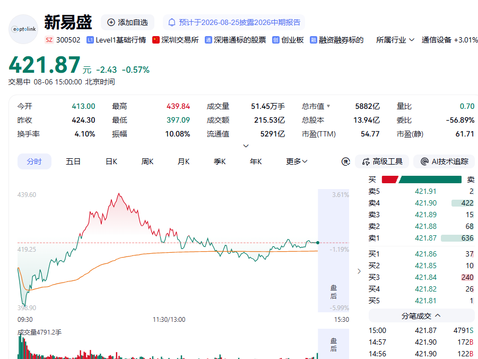The width and height of the screenshot is (478, 359).
Task: Select the 分时 chart tab
Action: coord(34,161)
